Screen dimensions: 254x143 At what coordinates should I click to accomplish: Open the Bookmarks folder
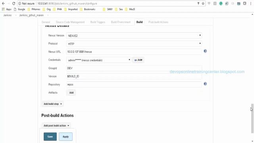tap(88, 9)
